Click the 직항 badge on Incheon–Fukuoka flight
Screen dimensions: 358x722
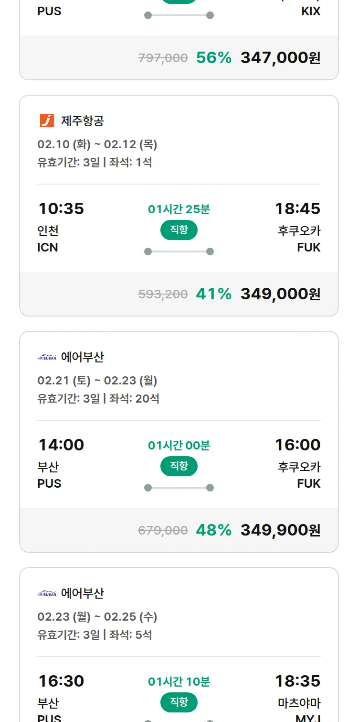pos(179,230)
